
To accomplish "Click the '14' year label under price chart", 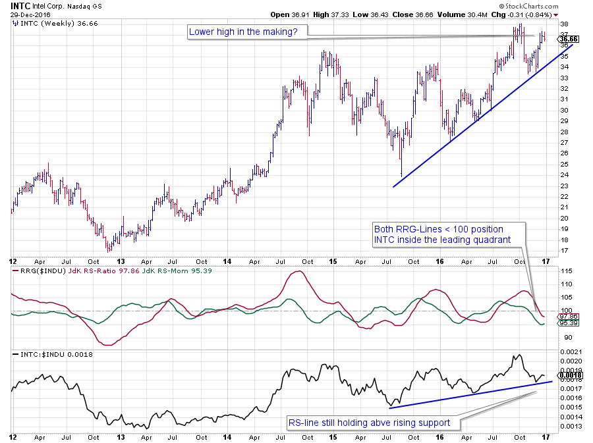I will point(227,262).
